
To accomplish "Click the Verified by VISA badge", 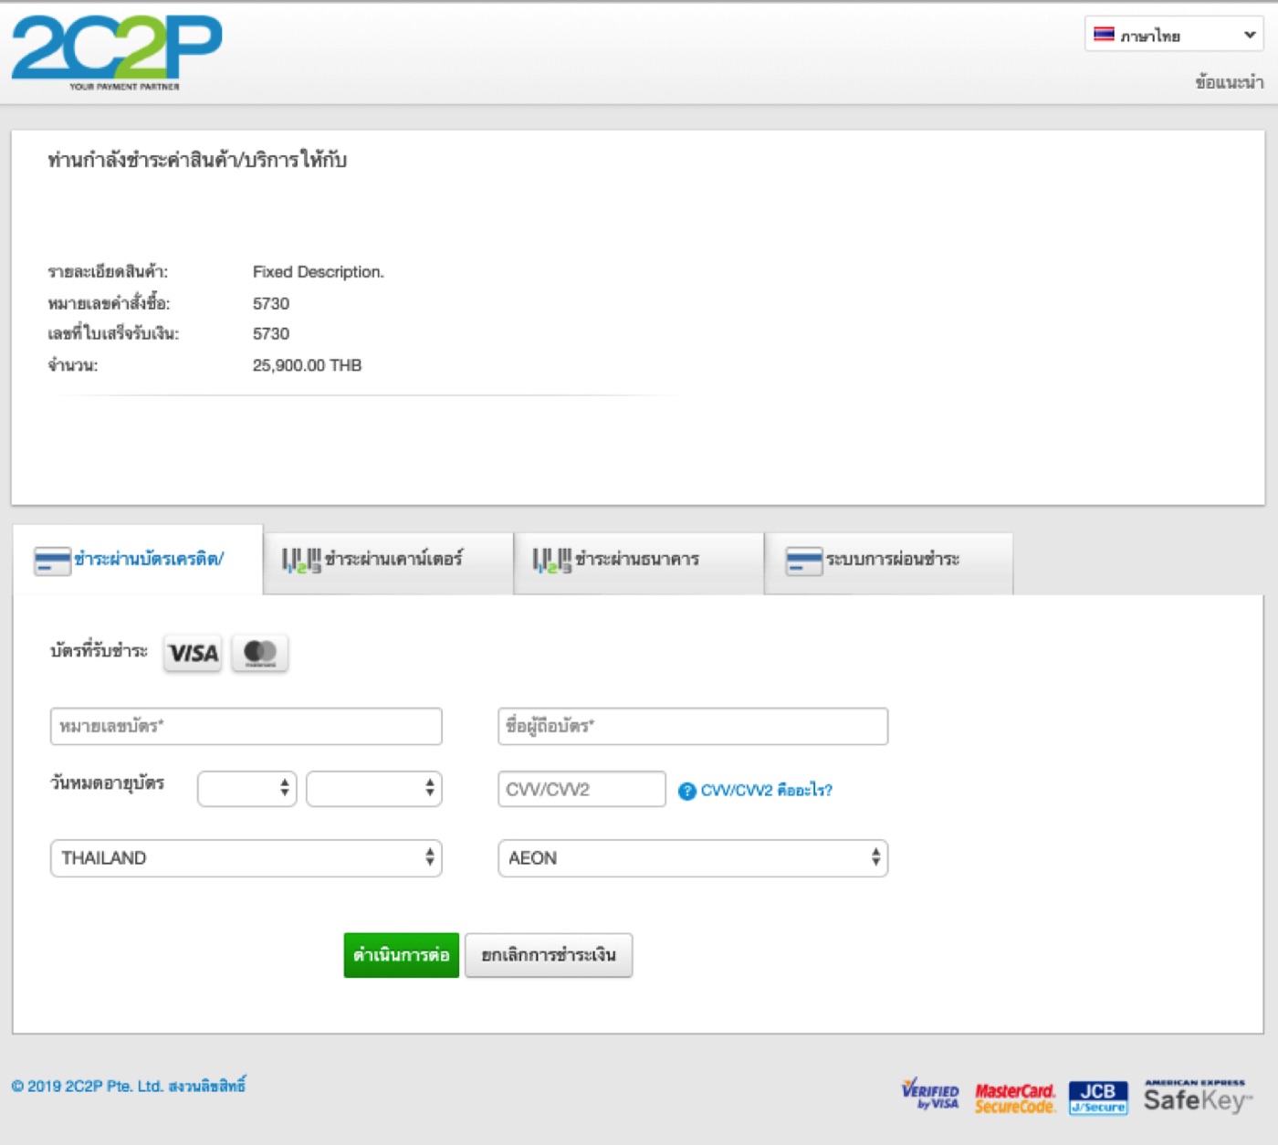I will click(930, 1095).
